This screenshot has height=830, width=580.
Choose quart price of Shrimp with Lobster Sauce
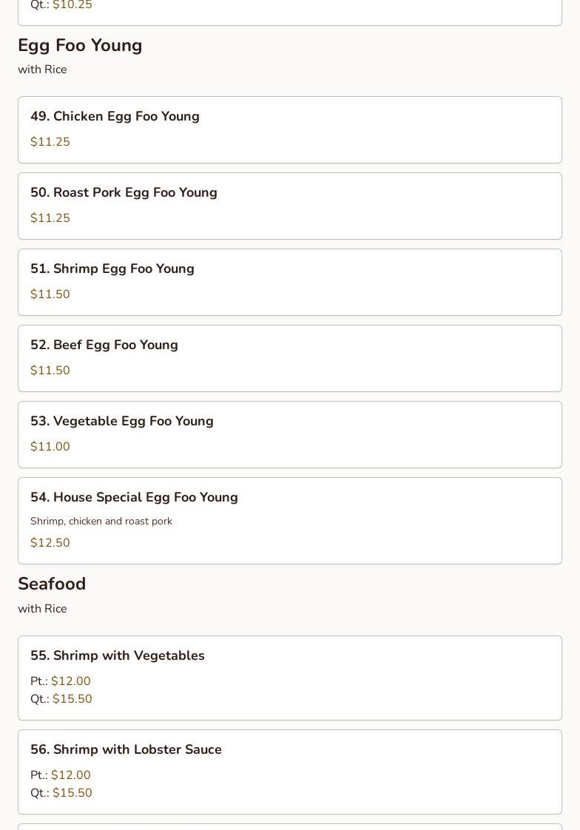click(x=72, y=793)
